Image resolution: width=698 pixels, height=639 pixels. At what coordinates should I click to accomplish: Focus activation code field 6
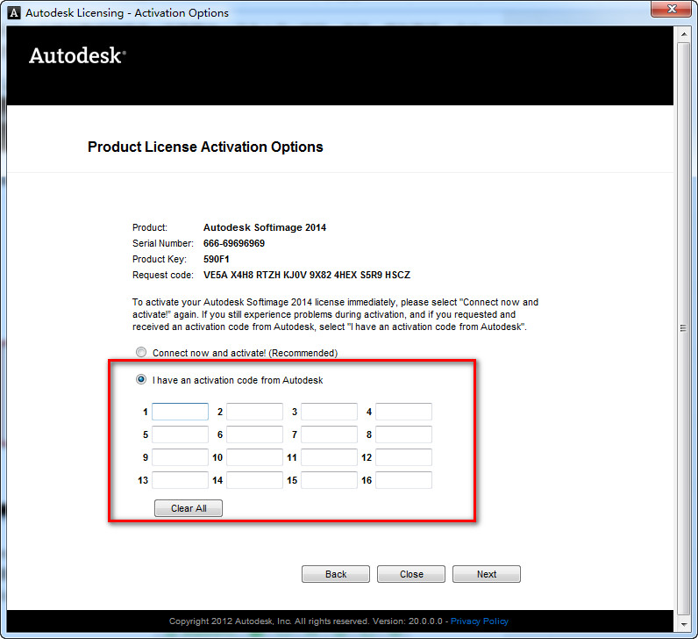(x=254, y=434)
